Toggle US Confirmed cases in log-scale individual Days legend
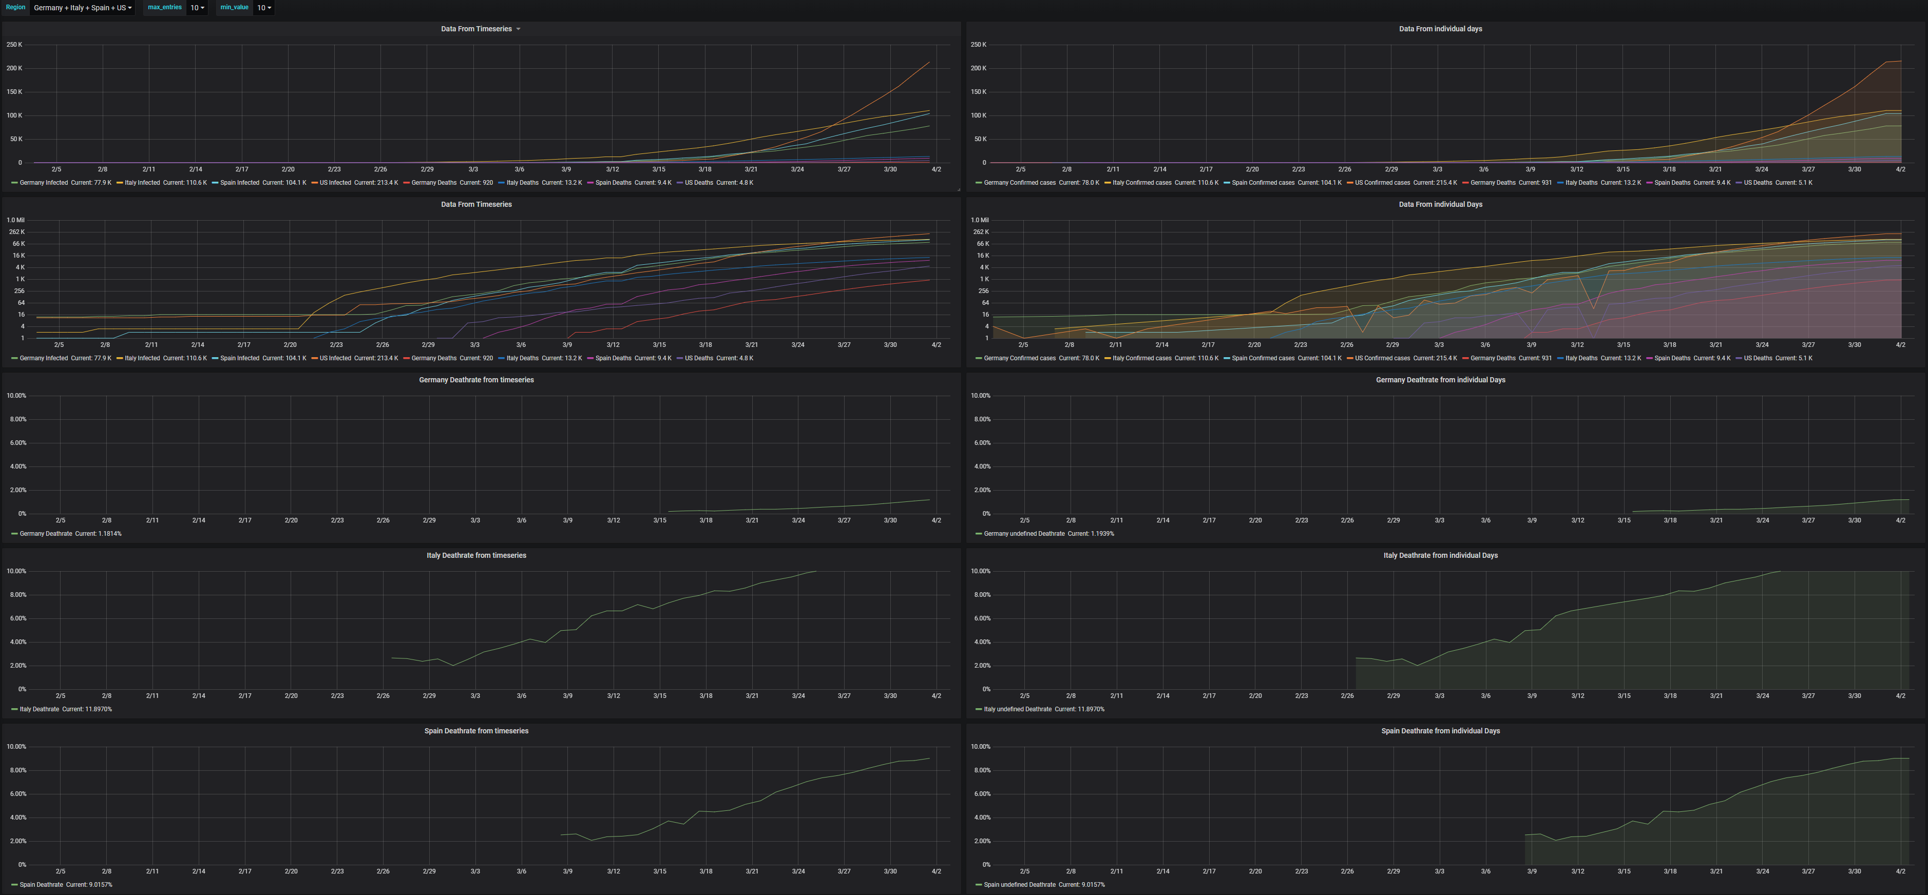The width and height of the screenshot is (1928, 895). [1382, 358]
